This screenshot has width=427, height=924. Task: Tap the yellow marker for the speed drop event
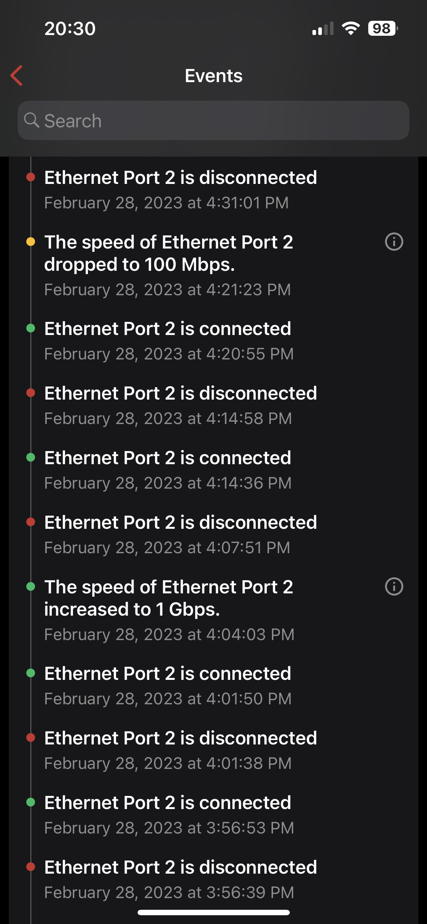(x=31, y=242)
